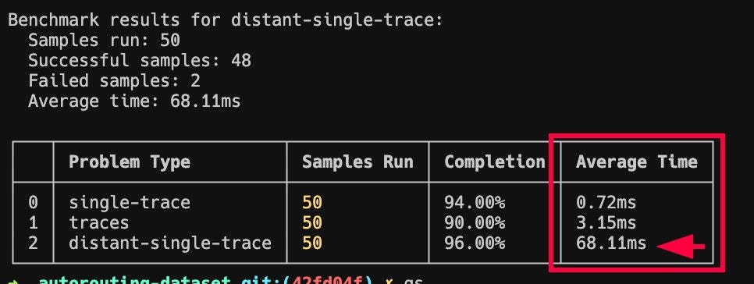
Task: Click the 'Samples Run' column header
Action: pyautogui.click(x=357, y=162)
